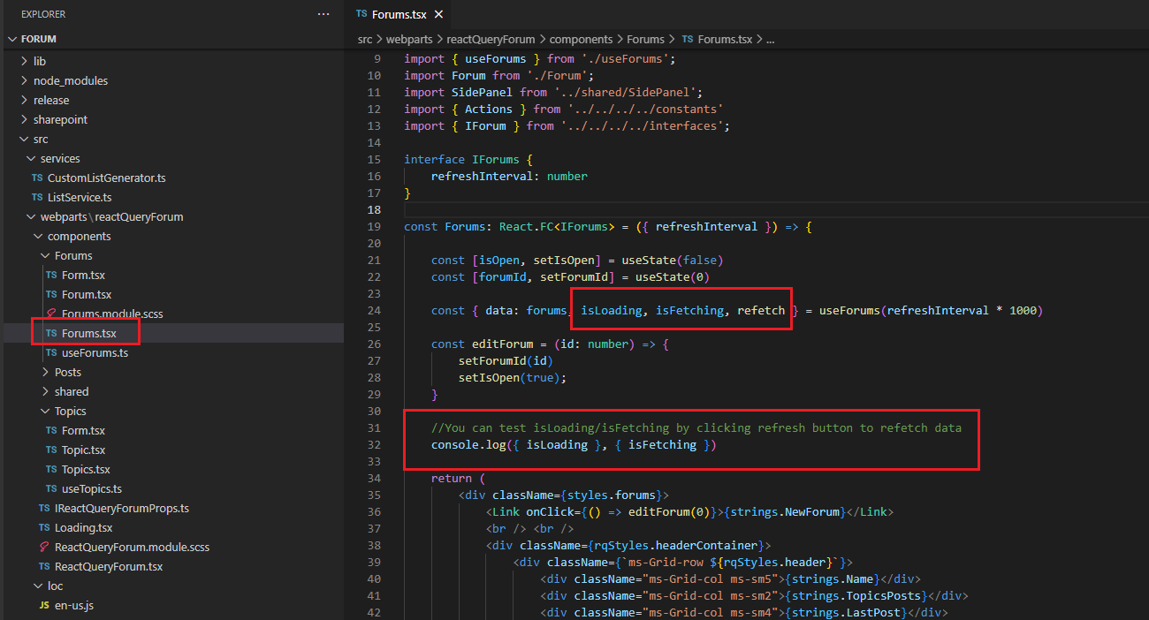Click the Forums.module.scss file icon
The height and width of the screenshot is (620, 1149).
coord(51,314)
